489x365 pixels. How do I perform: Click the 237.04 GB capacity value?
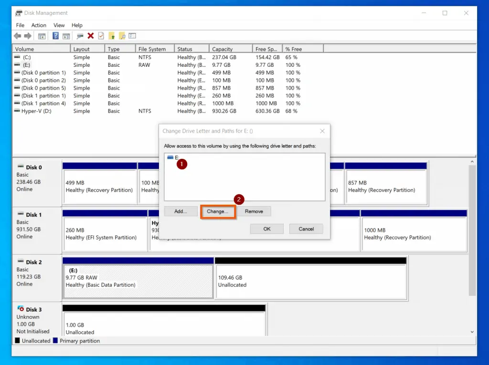click(x=224, y=57)
